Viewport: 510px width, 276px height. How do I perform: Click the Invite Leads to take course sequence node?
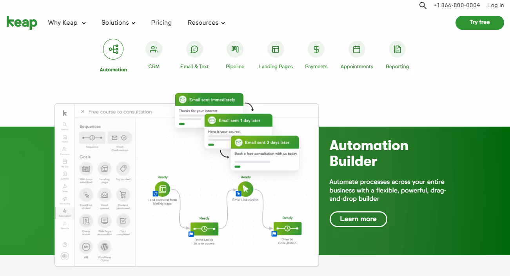click(x=204, y=229)
